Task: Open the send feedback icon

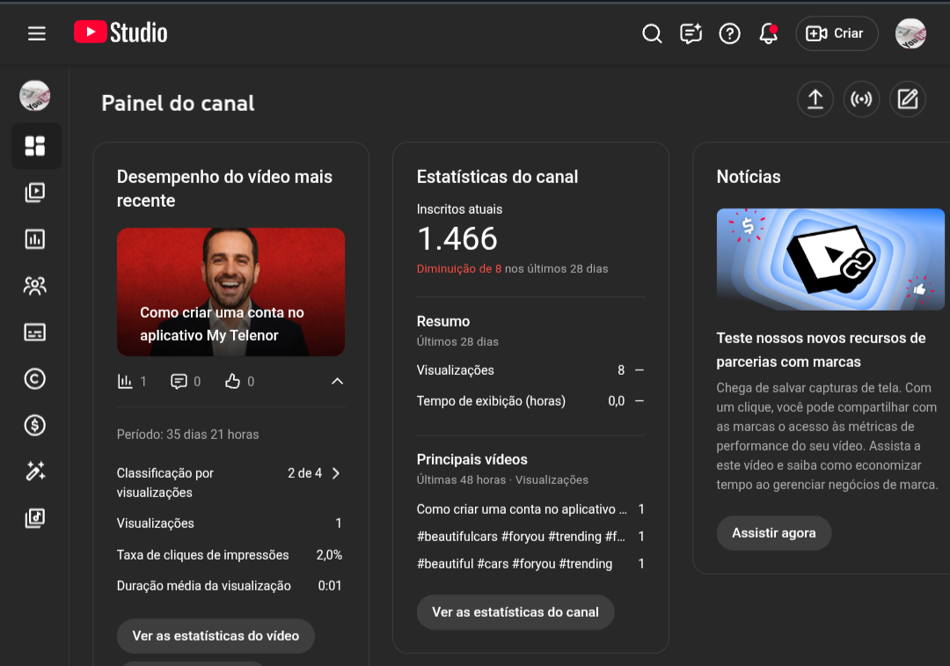Action: tap(691, 33)
